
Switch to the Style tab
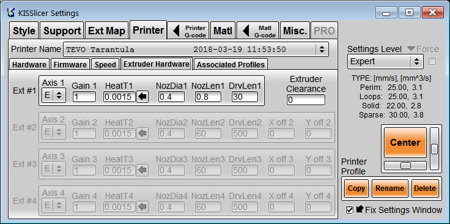(x=24, y=31)
